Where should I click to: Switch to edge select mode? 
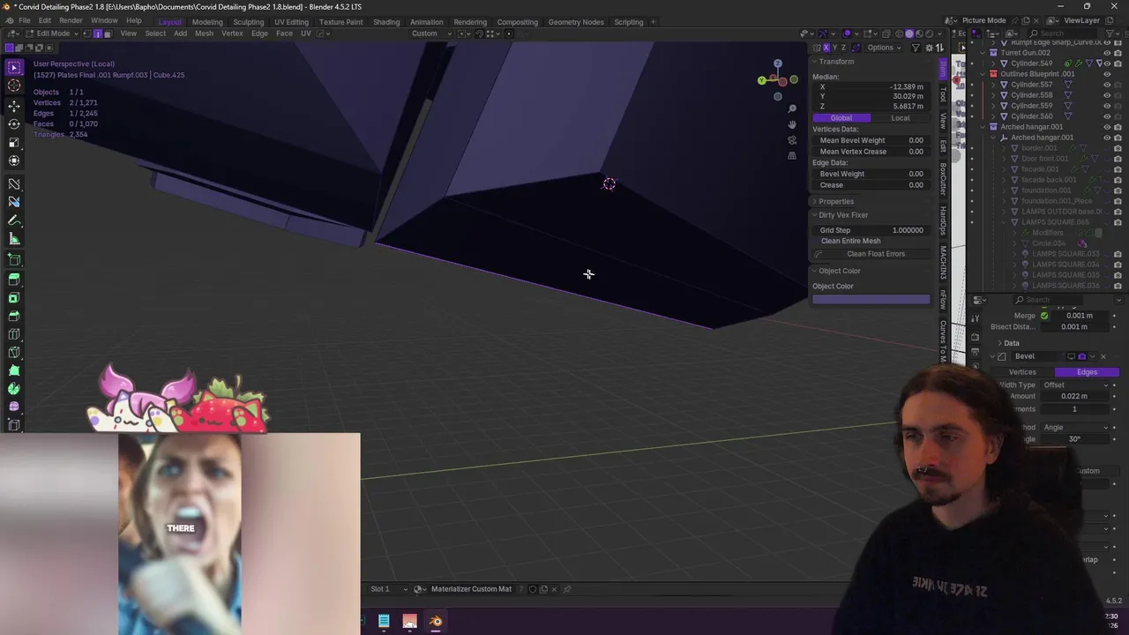pyautogui.click(x=97, y=34)
